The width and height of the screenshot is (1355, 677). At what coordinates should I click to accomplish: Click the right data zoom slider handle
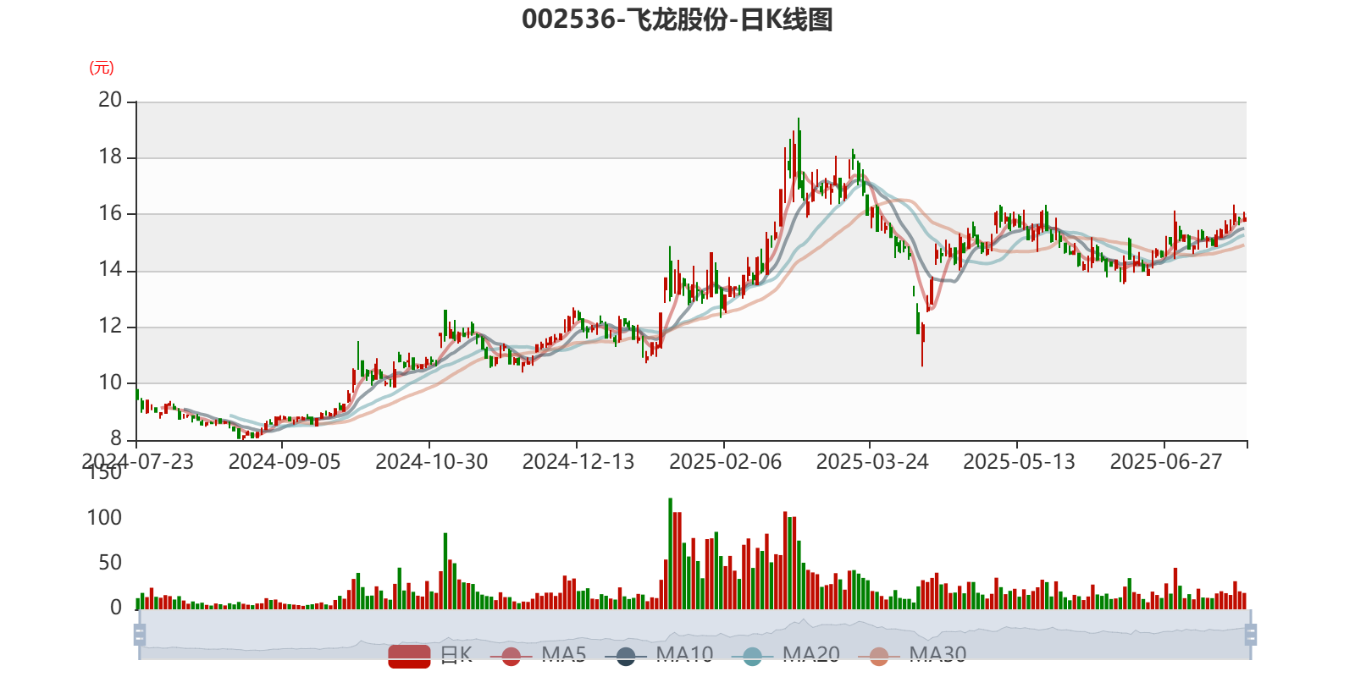(1251, 634)
